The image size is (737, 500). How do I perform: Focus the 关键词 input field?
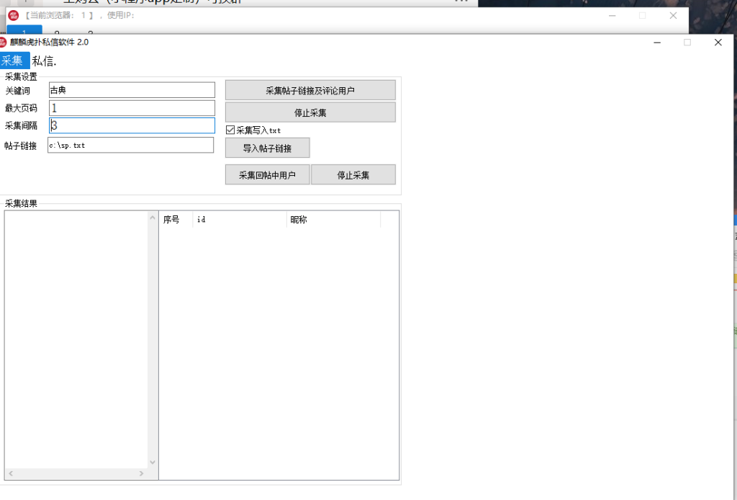(132, 90)
